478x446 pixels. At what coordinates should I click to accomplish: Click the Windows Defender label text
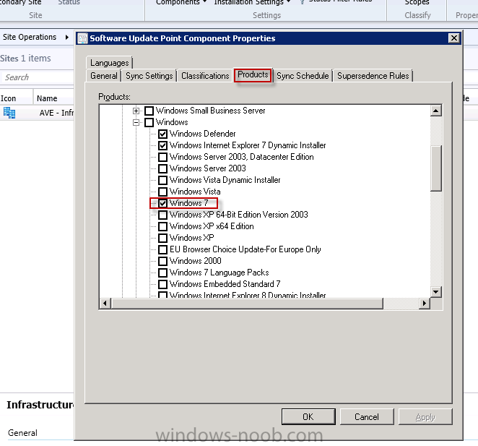coord(202,134)
